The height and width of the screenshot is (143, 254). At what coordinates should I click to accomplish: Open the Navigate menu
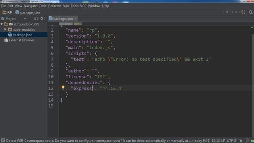[30, 6]
